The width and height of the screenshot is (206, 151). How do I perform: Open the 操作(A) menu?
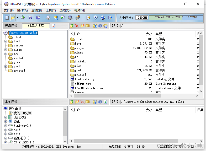point(23,10)
